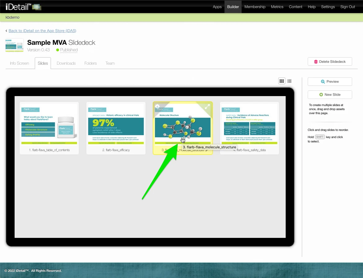Click Back to iDetail on the App Store link
Screen dimensions: 363x278
point(42,30)
